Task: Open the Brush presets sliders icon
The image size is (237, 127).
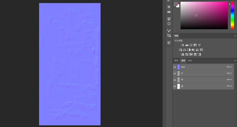Action: [169, 36]
